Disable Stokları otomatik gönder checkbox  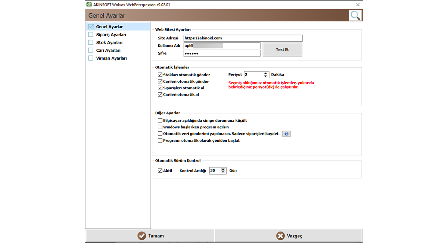point(160,75)
